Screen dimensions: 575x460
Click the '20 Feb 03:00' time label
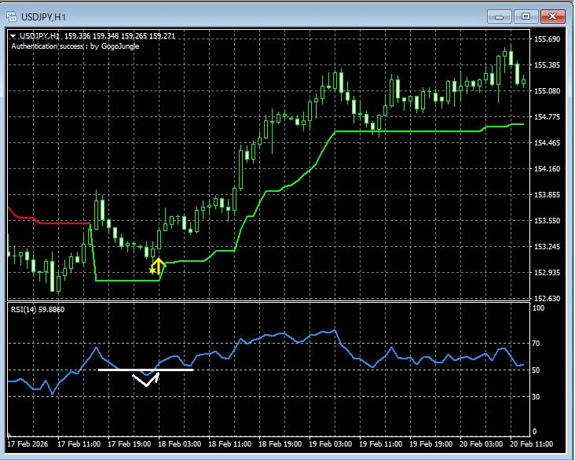481,443
